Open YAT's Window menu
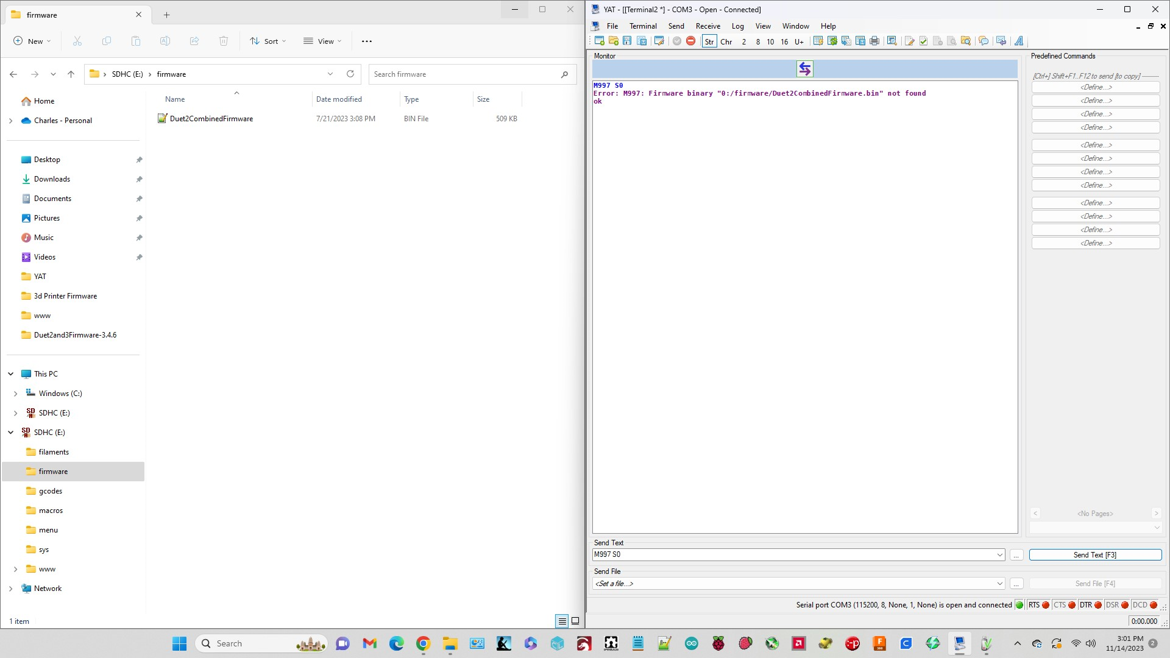The height and width of the screenshot is (658, 1170). [796, 26]
